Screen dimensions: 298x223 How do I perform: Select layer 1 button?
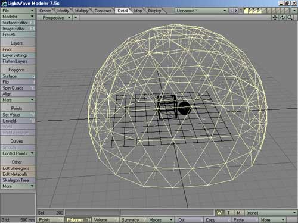click(x=246, y=11)
